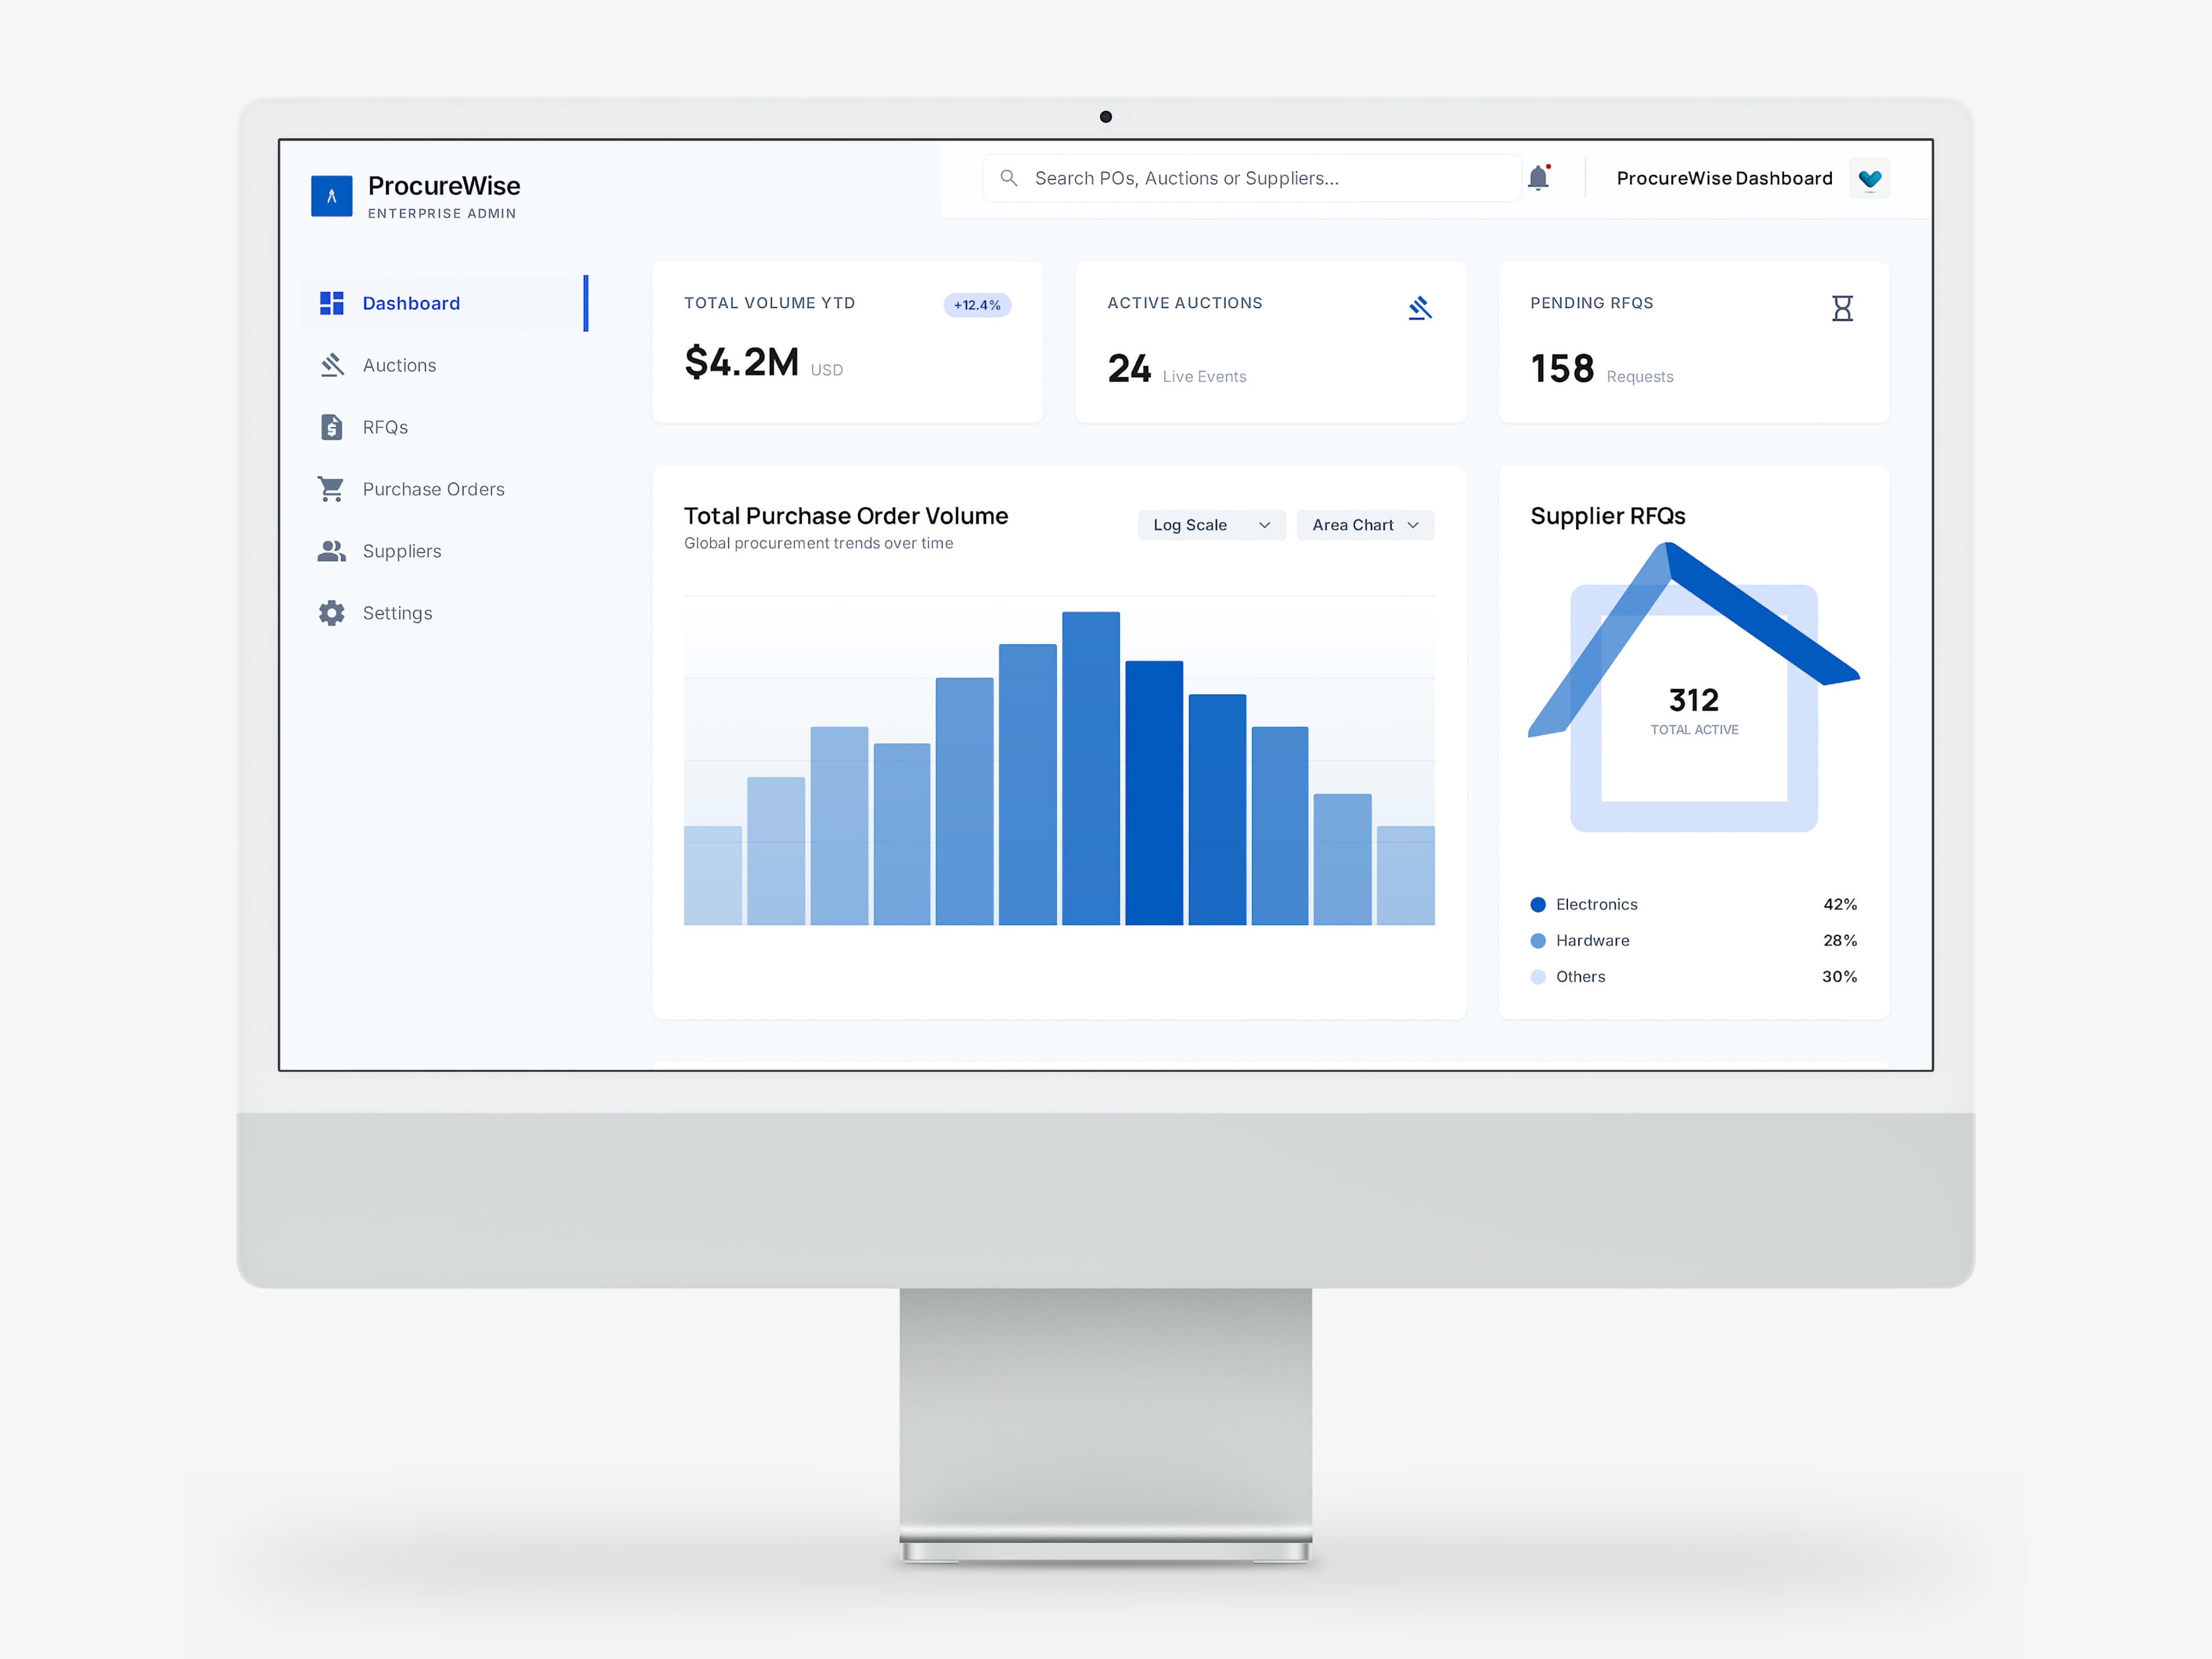
Task: Click the ProcureWise logo icon
Action: tap(332, 195)
